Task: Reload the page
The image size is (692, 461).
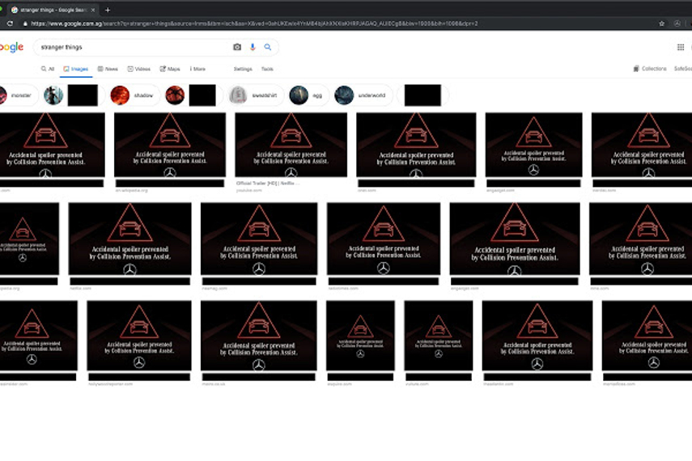Action: coord(10,23)
